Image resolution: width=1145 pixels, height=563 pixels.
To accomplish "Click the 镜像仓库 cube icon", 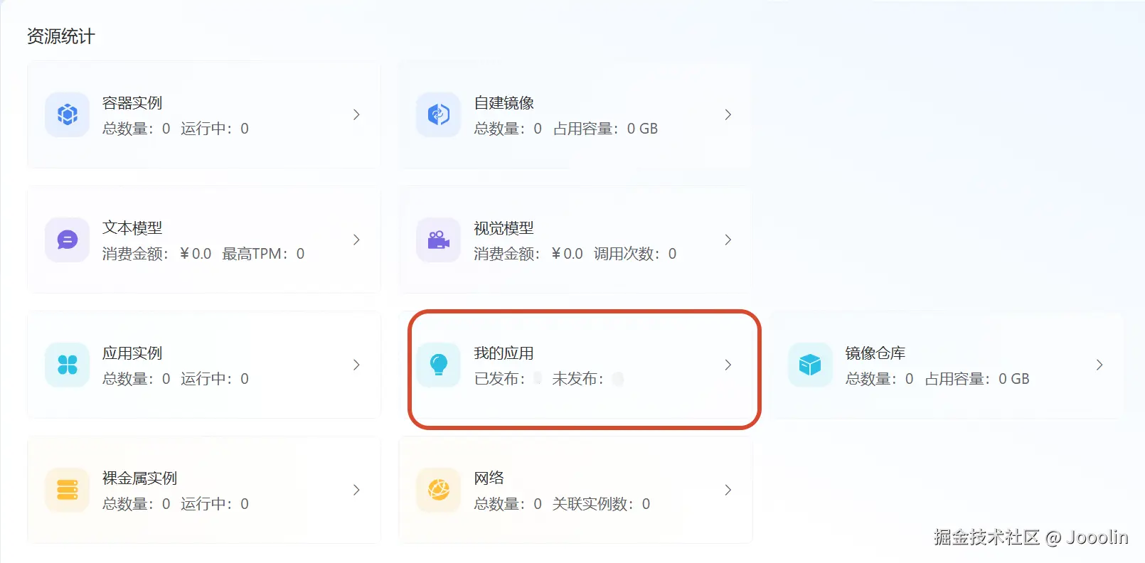I will [810, 365].
